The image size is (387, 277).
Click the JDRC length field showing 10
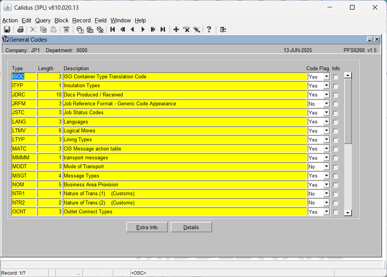[49, 95]
